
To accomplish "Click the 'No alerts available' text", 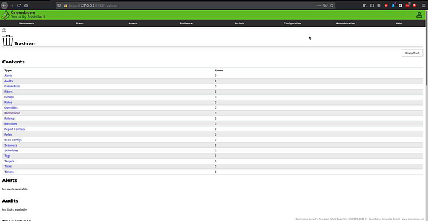I will 15,189.
